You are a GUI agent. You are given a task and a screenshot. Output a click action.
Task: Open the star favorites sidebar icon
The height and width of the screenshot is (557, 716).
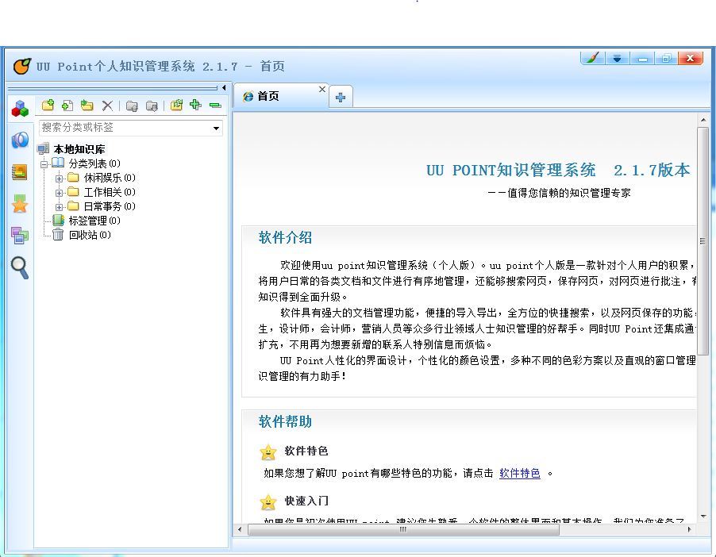tap(20, 204)
